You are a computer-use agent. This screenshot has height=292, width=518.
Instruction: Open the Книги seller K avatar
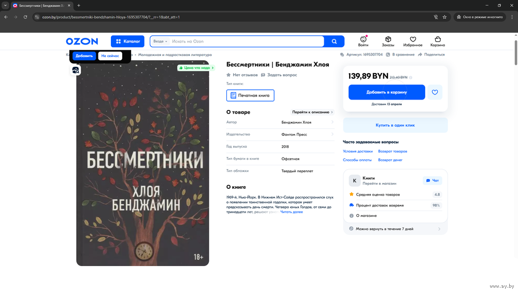(x=354, y=180)
